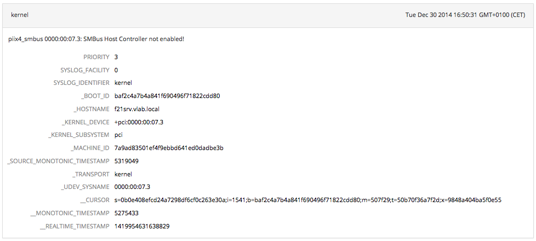Click the _UDEV_SYSNAME value 0000:00:07.3

point(132,187)
